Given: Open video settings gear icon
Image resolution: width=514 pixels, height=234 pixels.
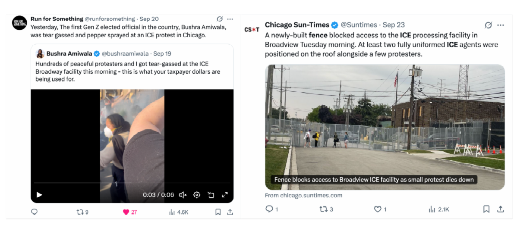Looking at the screenshot, I should click(197, 195).
